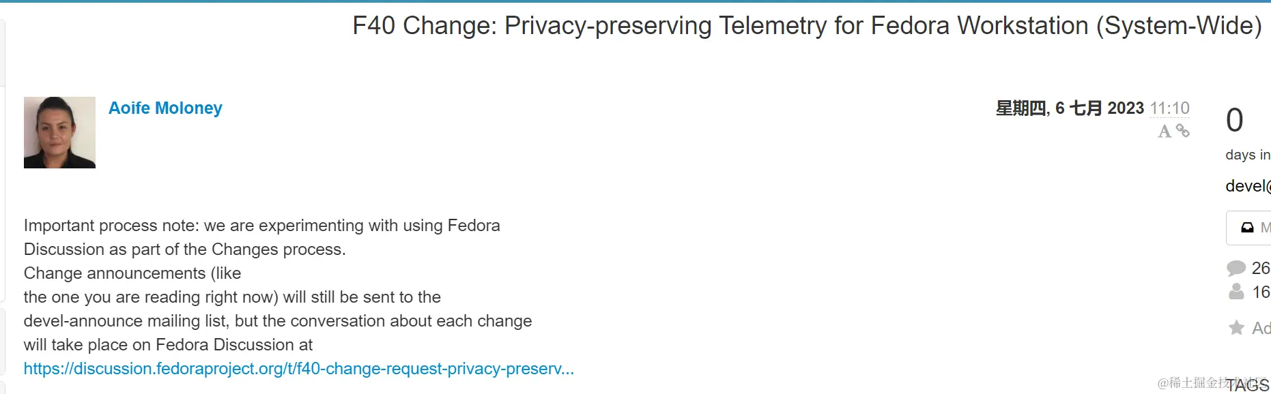This screenshot has height=394, width=1271.
Task: Click the 0 days inactive counter
Action: 1235,121
